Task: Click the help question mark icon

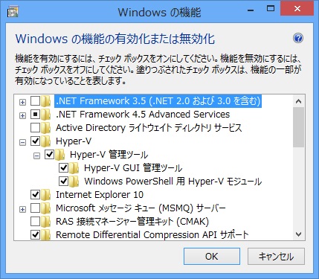Action: pos(298,38)
